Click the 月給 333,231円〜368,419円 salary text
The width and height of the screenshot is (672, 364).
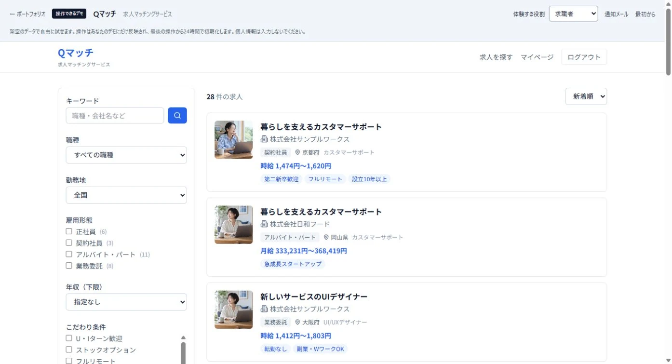304,251
